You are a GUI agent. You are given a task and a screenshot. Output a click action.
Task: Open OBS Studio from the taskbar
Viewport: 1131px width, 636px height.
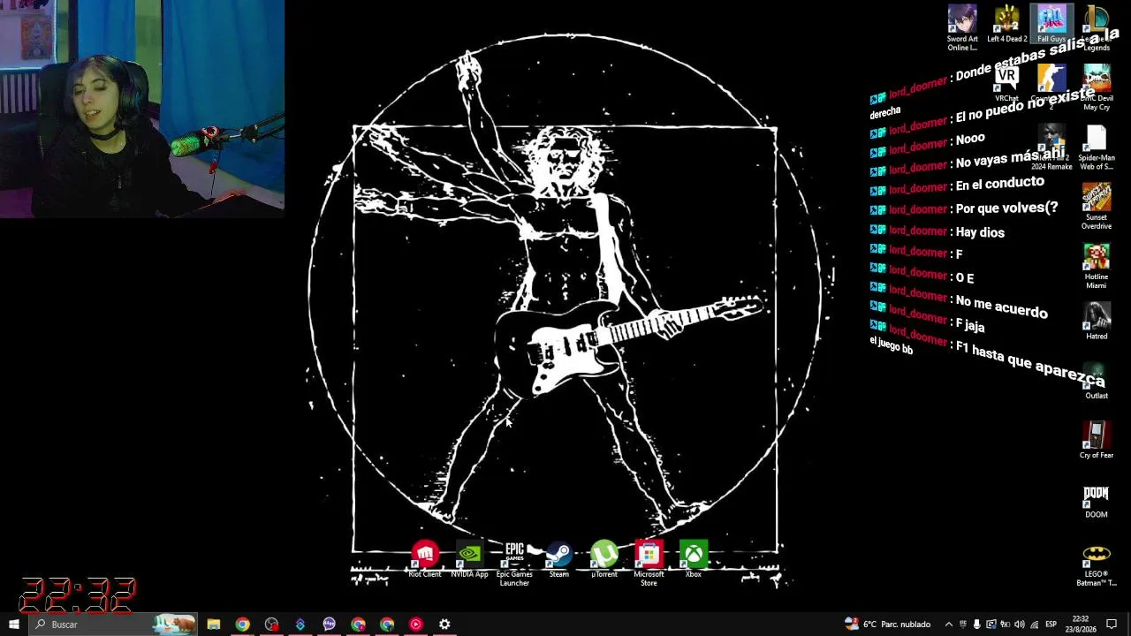[271, 625]
